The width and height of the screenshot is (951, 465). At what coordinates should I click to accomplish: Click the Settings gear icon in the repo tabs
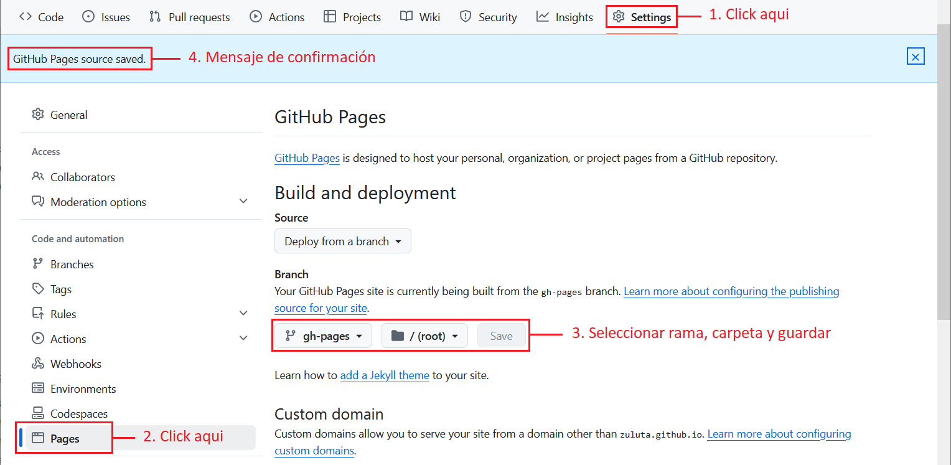pos(618,17)
